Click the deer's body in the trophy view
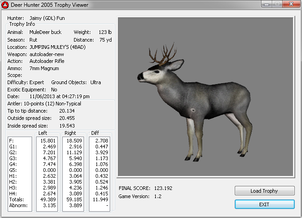Screen dimensions: 302x218 click(212, 97)
